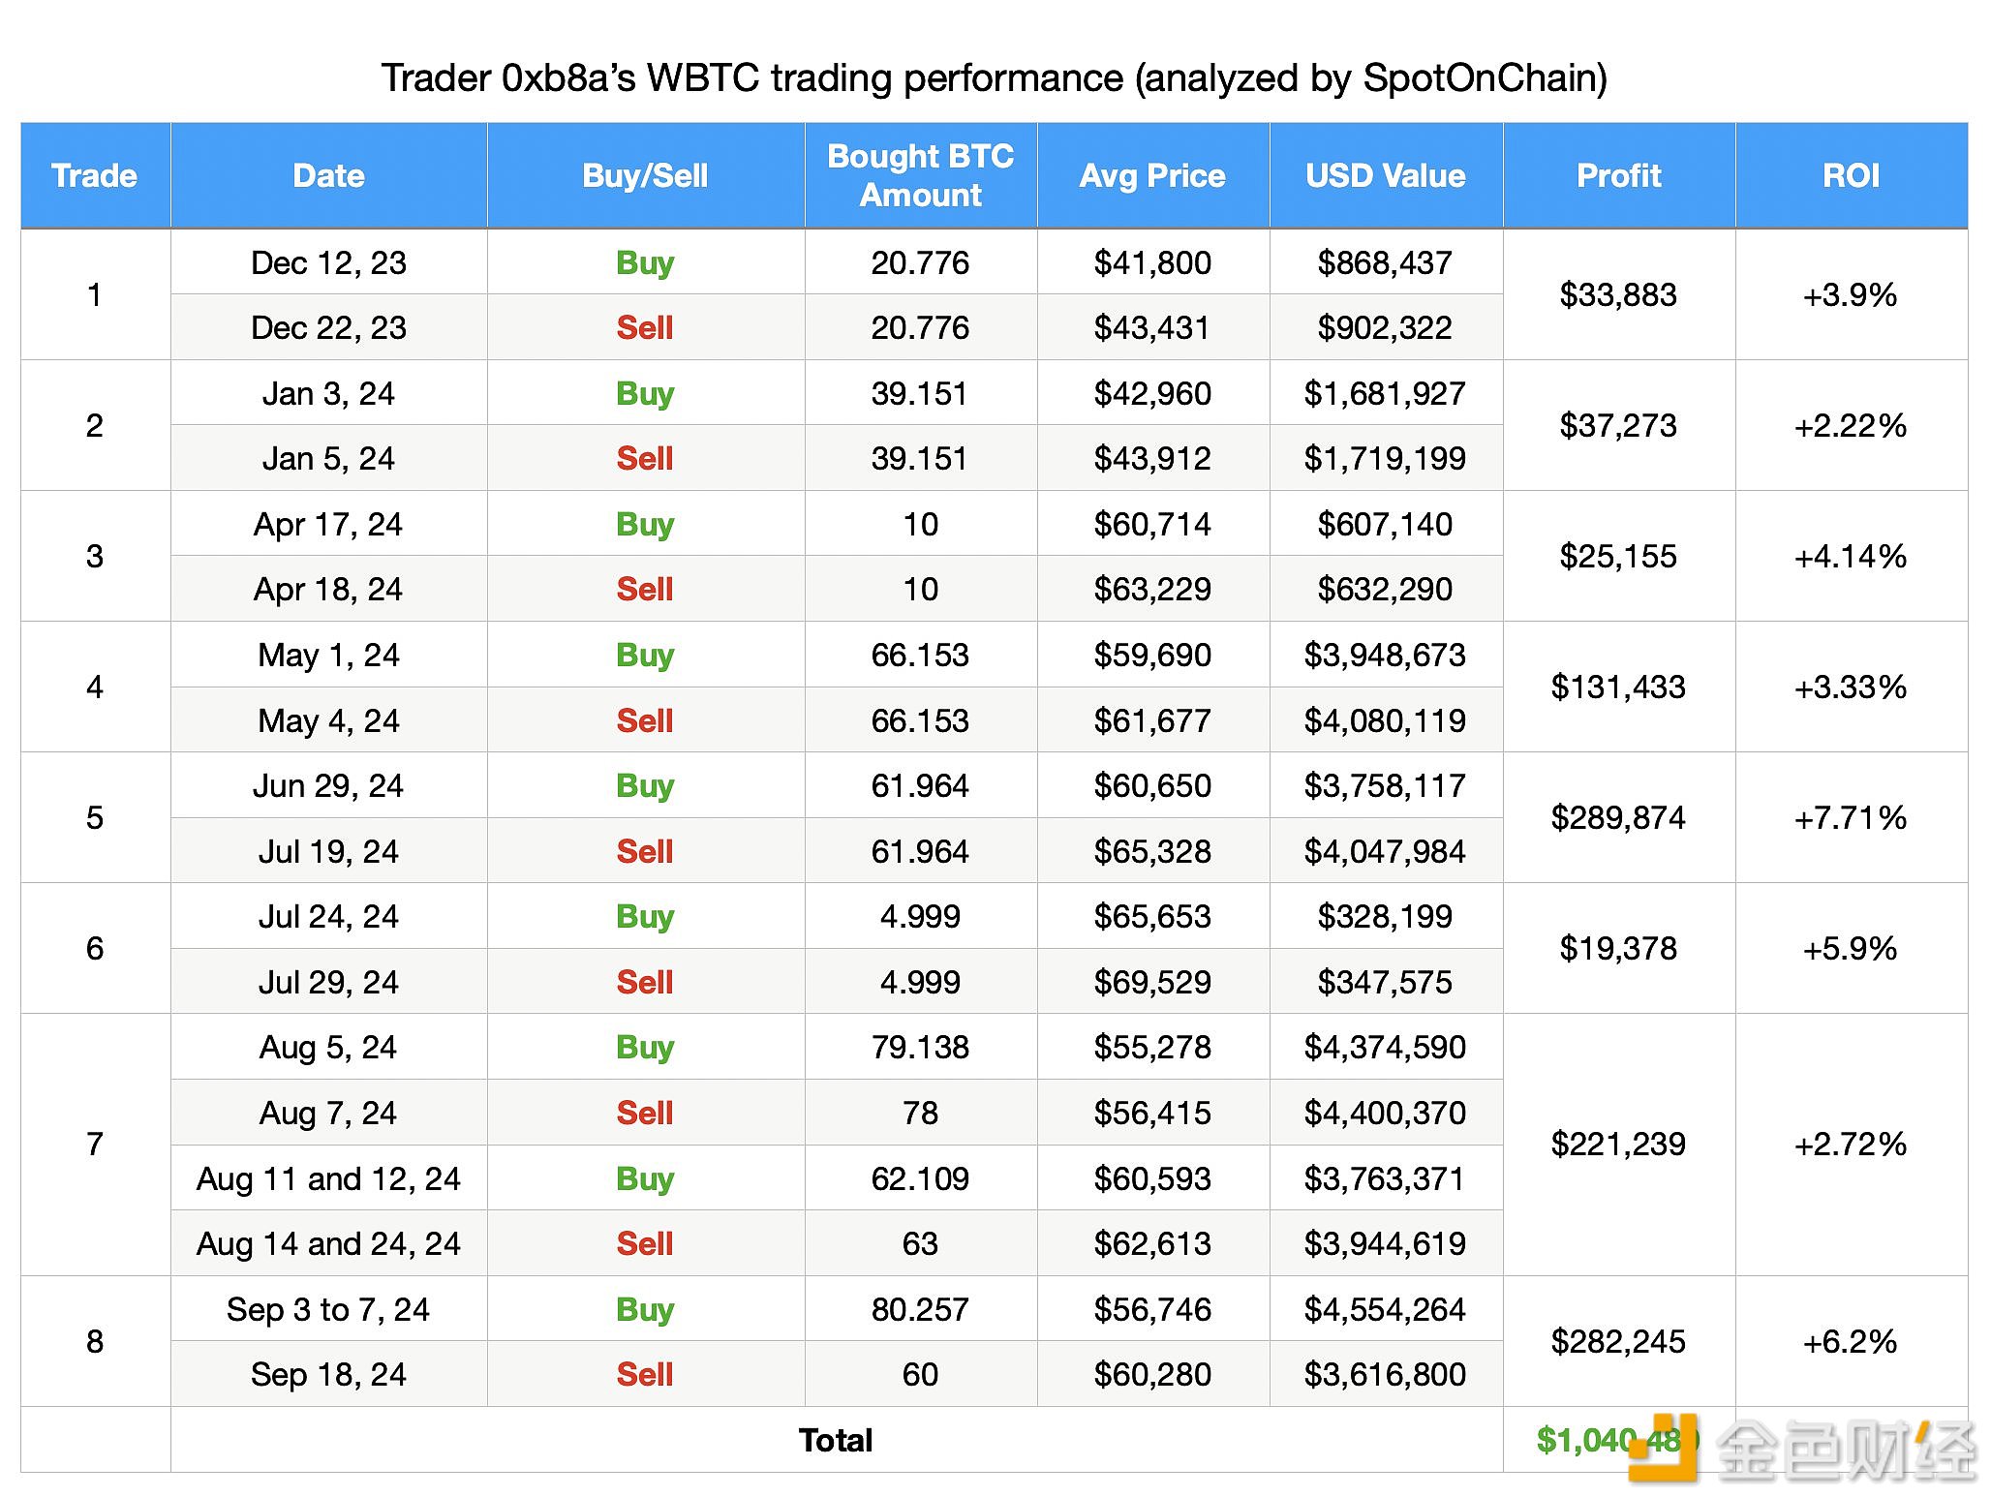Click the Jinse Finance watermark logo icon

point(1664,1449)
